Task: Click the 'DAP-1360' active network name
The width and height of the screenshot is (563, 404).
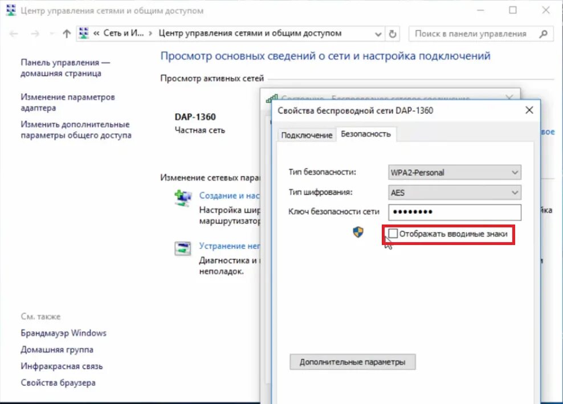Action: click(195, 117)
